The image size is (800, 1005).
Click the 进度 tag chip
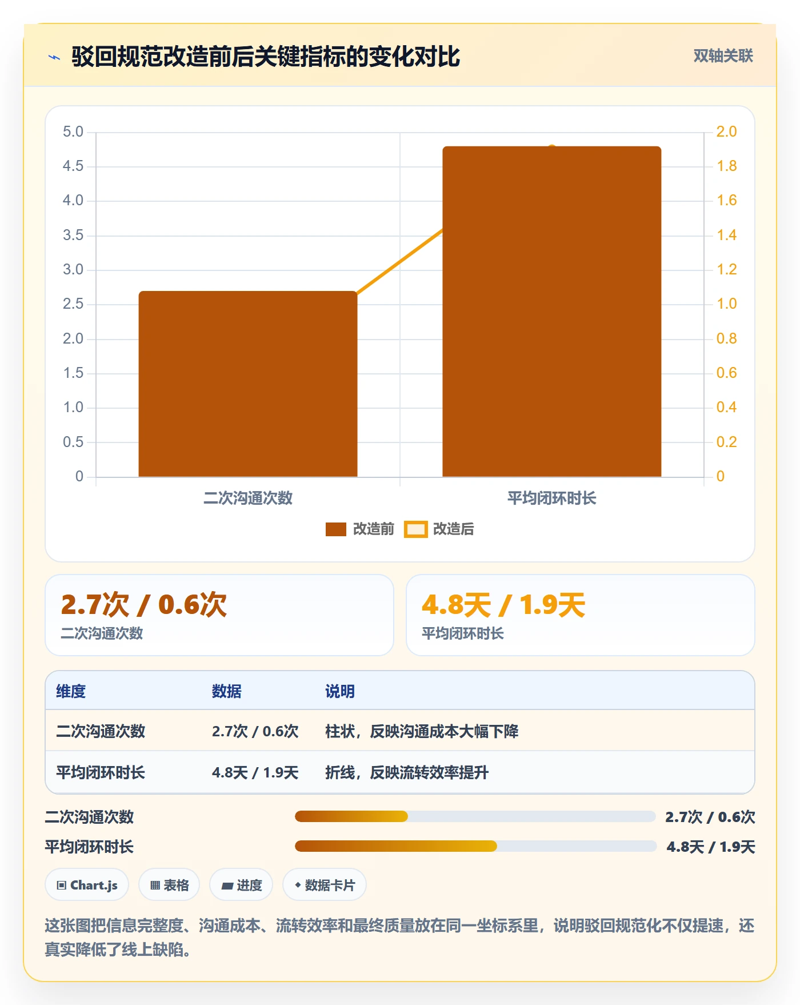pyautogui.click(x=241, y=885)
